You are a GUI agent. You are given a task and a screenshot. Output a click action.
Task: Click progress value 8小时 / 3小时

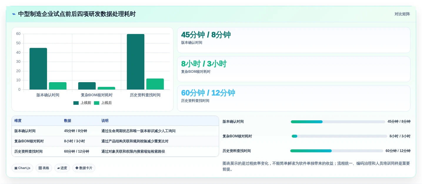click(x=400, y=136)
